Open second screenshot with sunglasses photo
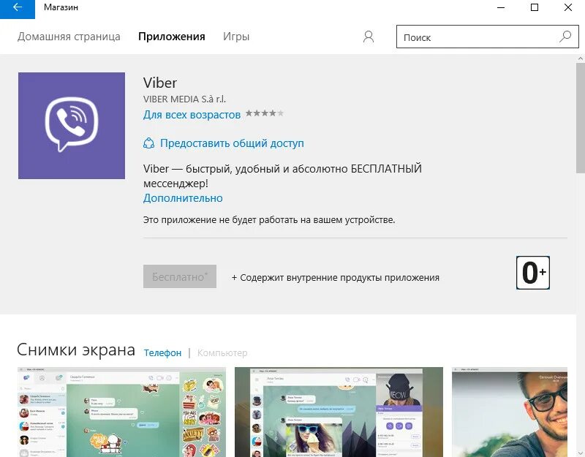Screen dimensions: 585x457 pos(339,412)
